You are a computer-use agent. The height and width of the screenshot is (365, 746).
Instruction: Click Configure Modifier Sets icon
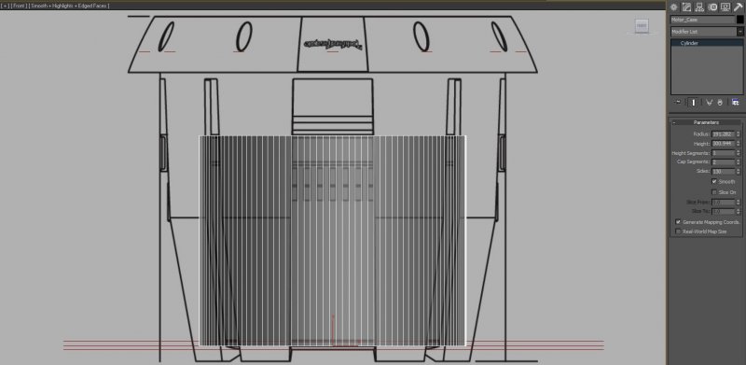point(736,102)
